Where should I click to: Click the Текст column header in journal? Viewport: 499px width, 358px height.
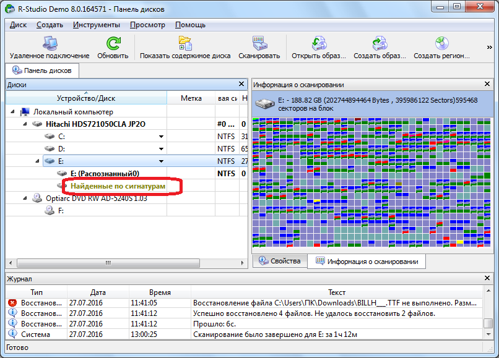(337, 292)
